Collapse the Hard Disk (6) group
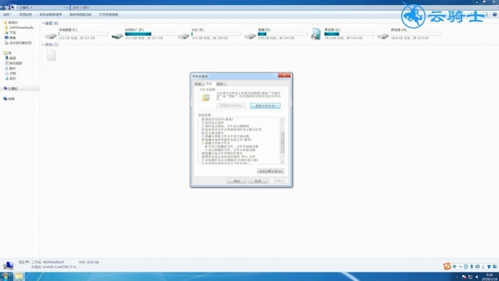The height and width of the screenshot is (281, 499). (43, 23)
